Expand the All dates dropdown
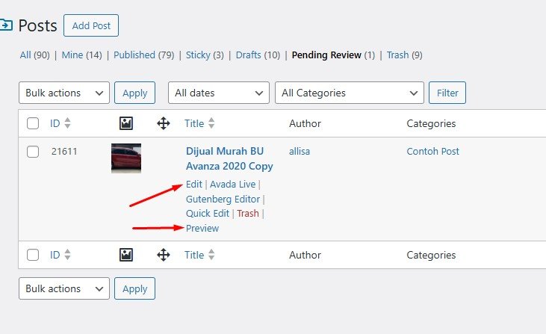Viewport: 546px width, 334px height. (218, 93)
